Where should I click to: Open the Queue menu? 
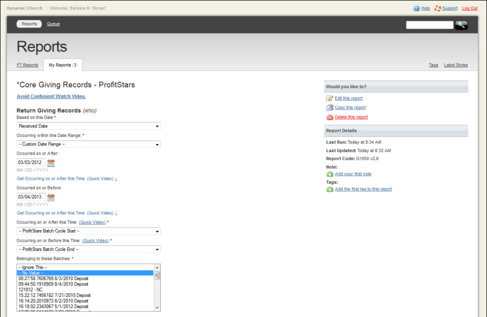pyautogui.click(x=53, y=23)
